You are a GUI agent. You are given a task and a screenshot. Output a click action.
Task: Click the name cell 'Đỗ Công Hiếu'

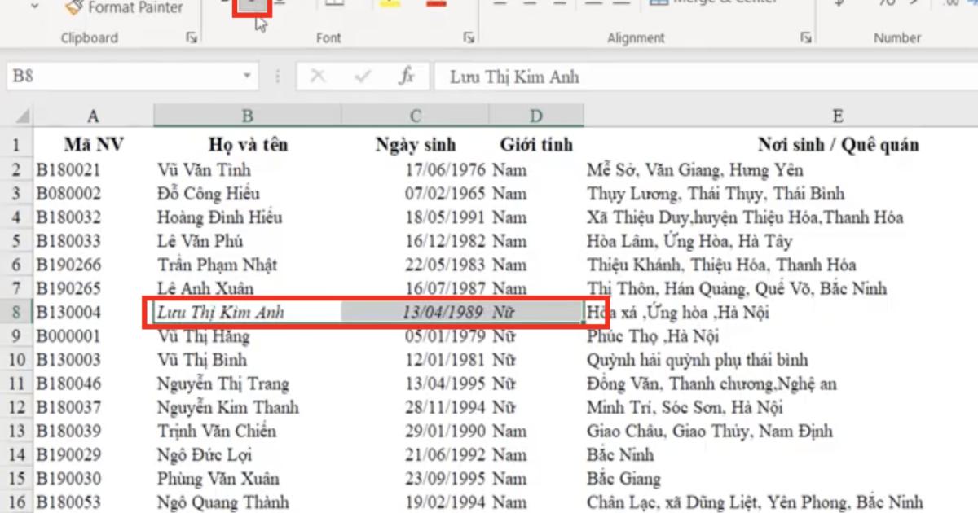[247, 194]
